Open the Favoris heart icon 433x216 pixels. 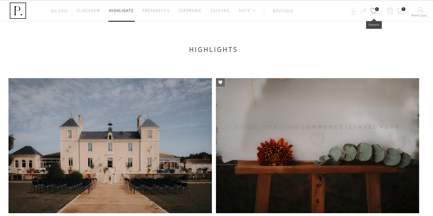[374, 11]
